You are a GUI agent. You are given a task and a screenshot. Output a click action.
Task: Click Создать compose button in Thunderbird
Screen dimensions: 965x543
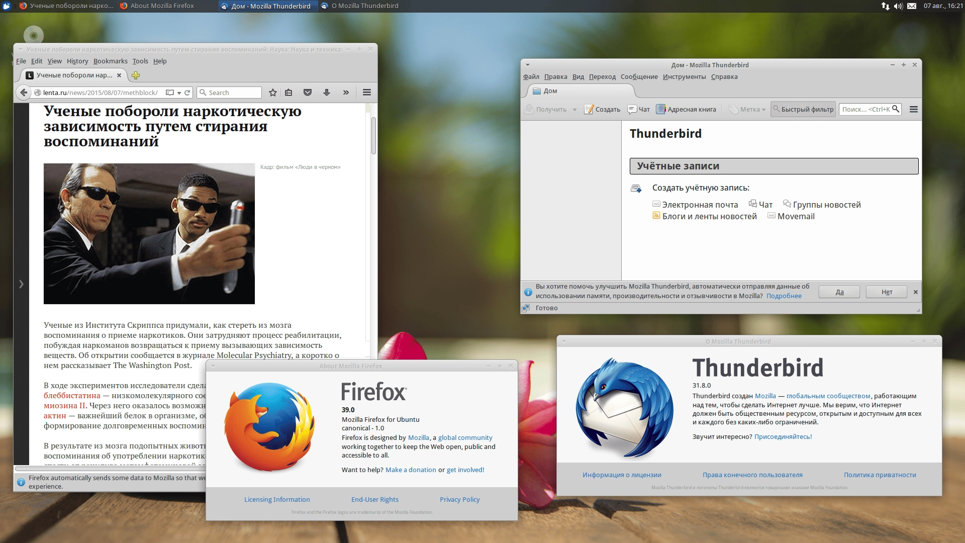(x=602, y=109)
